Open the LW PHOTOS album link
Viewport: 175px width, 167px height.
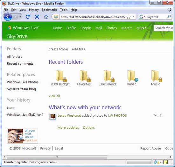117,115
